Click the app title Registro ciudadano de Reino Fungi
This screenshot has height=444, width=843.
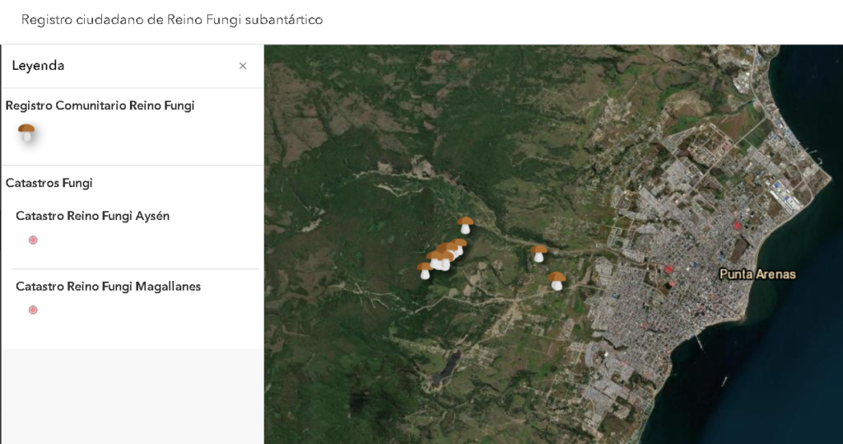tap(172, 19)
